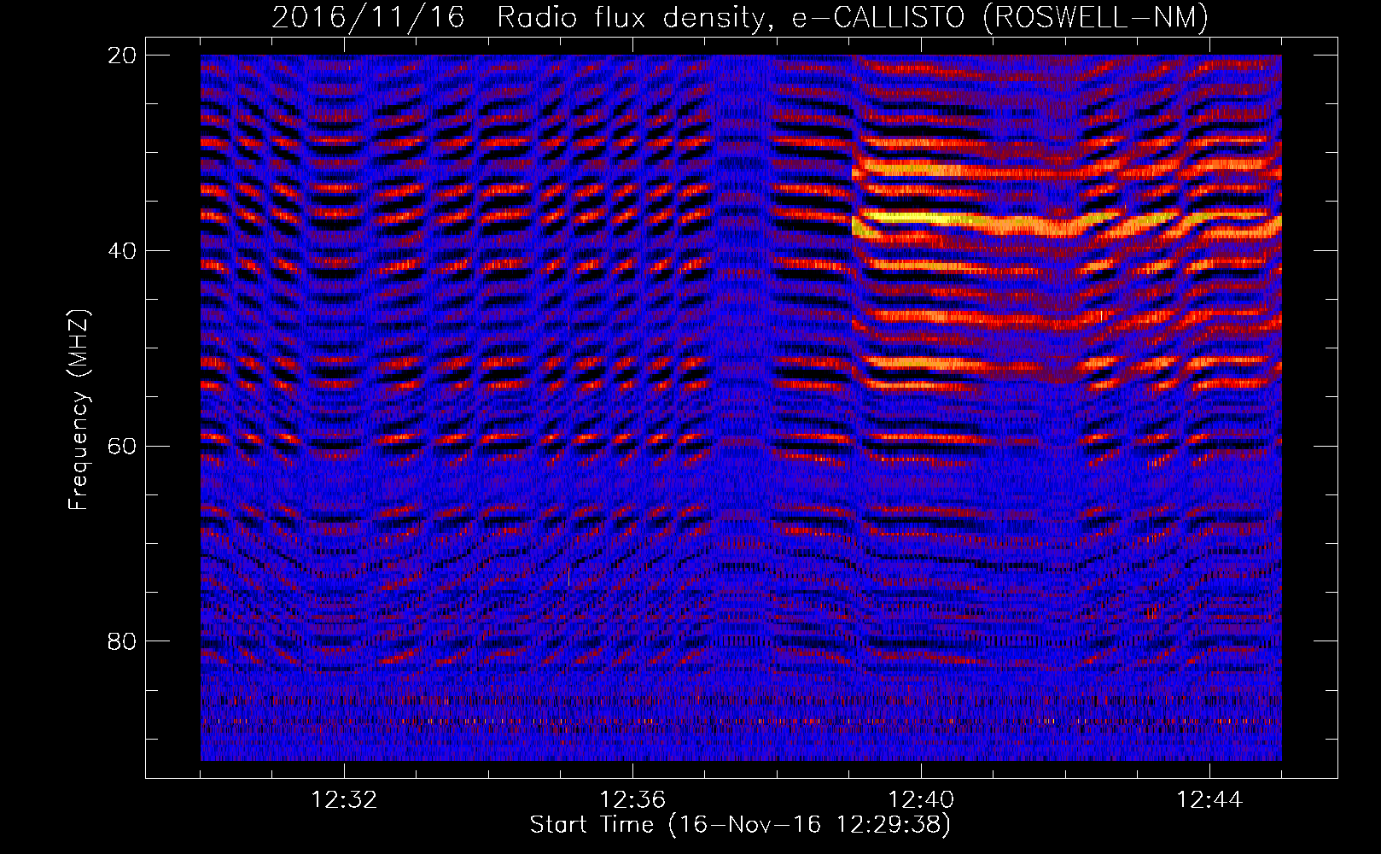The height and width of the screenshot is (854, 1381).
Task: Click the 60 frequency axis tick label
Action: (123, 446)
